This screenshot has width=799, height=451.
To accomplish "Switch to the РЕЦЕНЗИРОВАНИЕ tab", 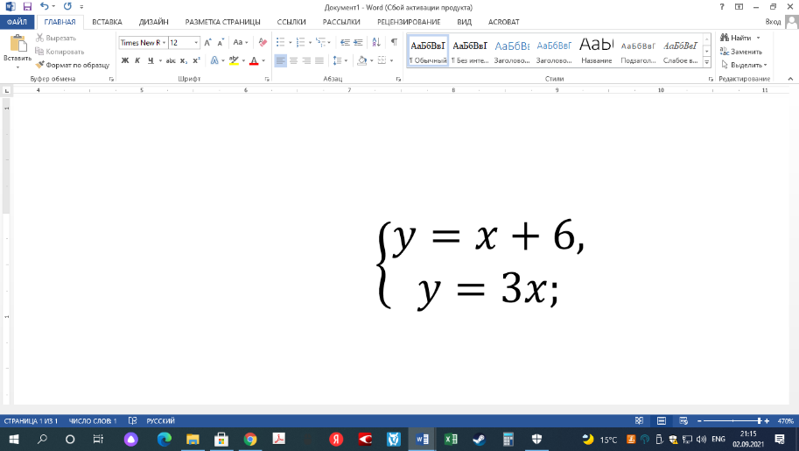I will pyautogui.click(x=409, y=22).
